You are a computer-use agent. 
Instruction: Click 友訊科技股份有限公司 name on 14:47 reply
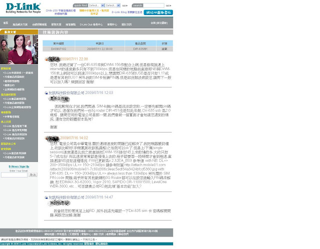pyautogui.click(x=66, y=197)
